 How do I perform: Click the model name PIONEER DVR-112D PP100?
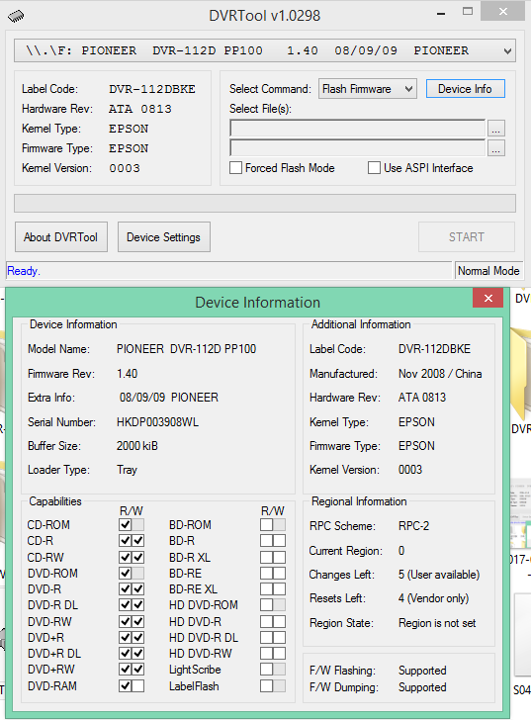click(186, 349)
